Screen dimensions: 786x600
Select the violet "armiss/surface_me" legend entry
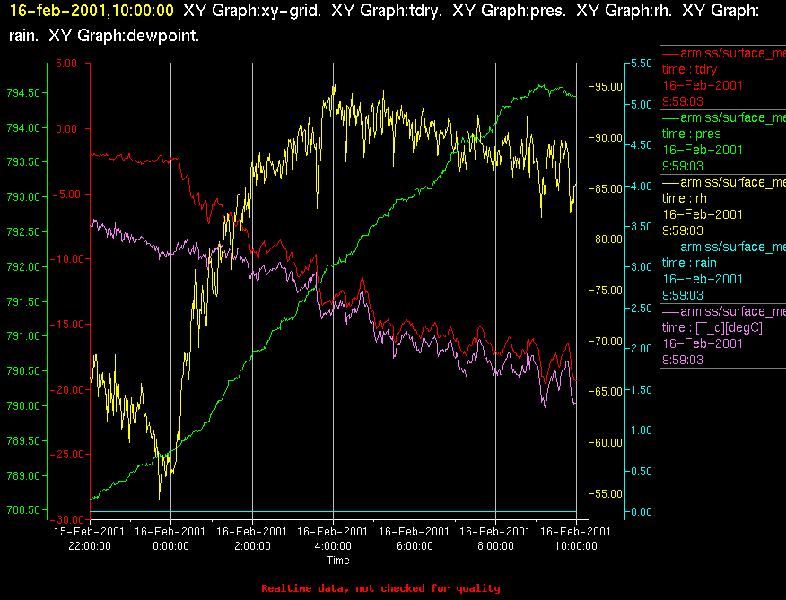(x=724, y=311)
